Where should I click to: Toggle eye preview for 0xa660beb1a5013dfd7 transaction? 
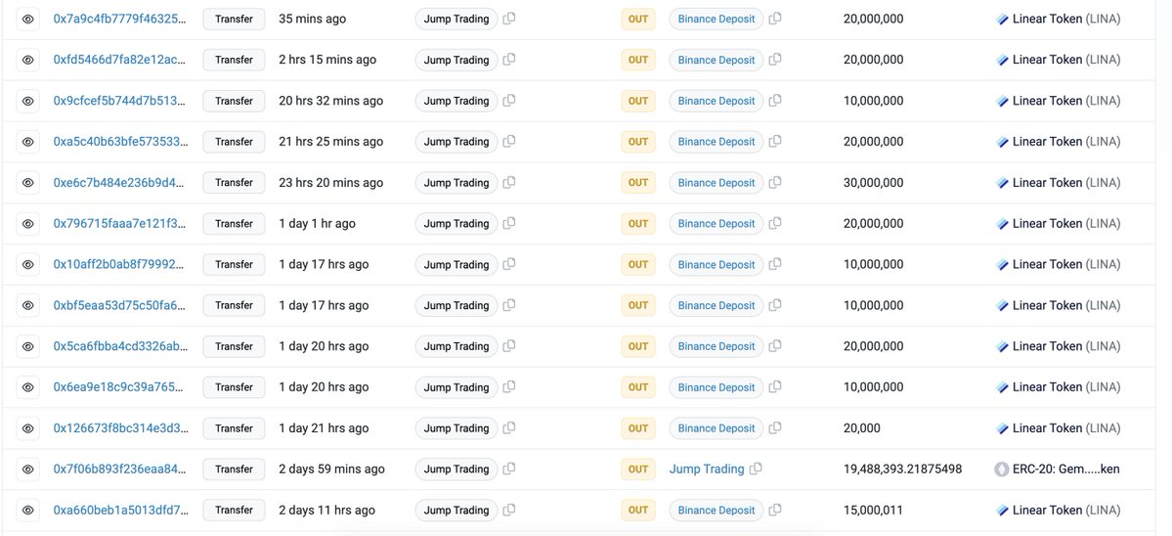(x=27, y=510)
